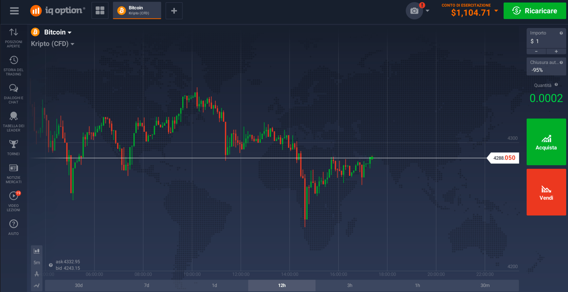
Task: Open Posizioni Aperte sidebar panel
Action: [x=14, y=38]
